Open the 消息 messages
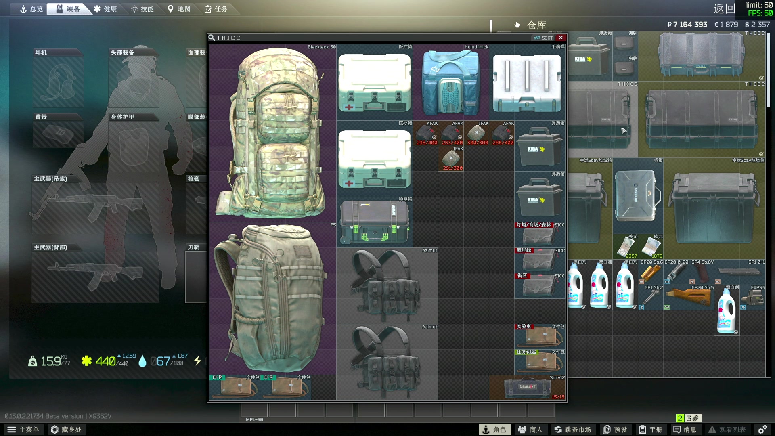 click(x=685, y=430)
